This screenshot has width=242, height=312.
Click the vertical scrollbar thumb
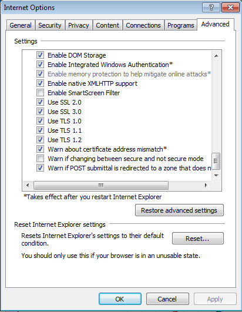click(x=216, y=161)
